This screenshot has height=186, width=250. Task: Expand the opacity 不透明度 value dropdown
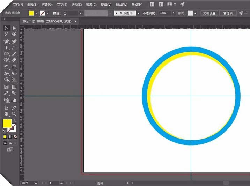pos(174,13)
